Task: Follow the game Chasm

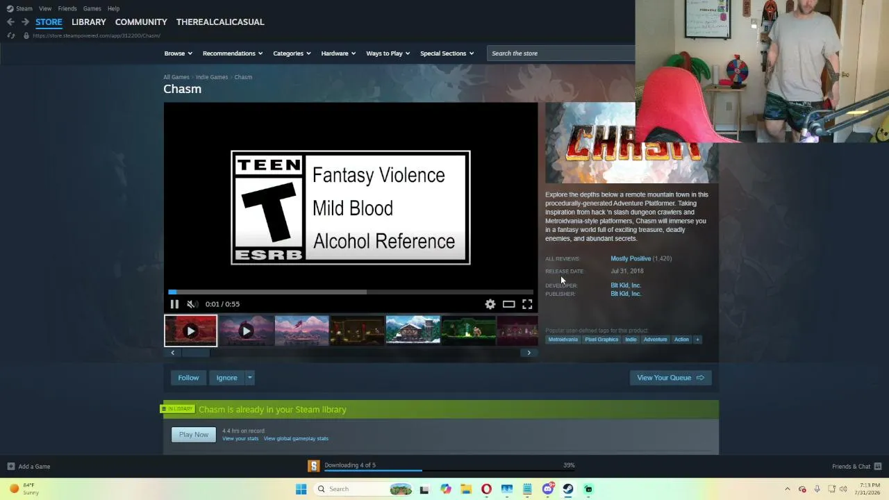Action: click(x=188, y=378)
